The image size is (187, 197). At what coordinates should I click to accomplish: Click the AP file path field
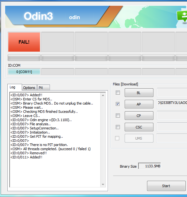coord(172,104)
